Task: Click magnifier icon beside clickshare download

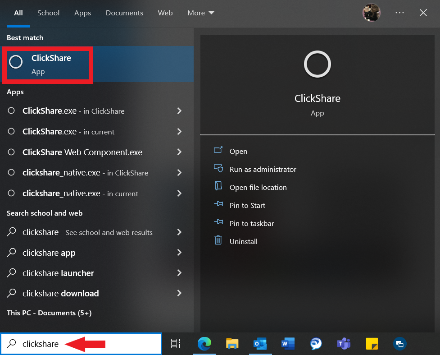Action: click(12, 293)
